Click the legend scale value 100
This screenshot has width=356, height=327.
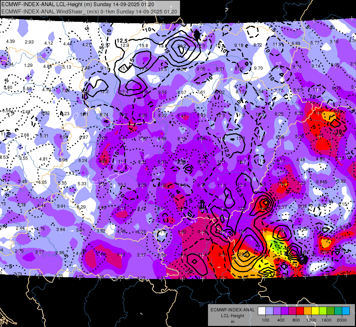pos(265,320)
